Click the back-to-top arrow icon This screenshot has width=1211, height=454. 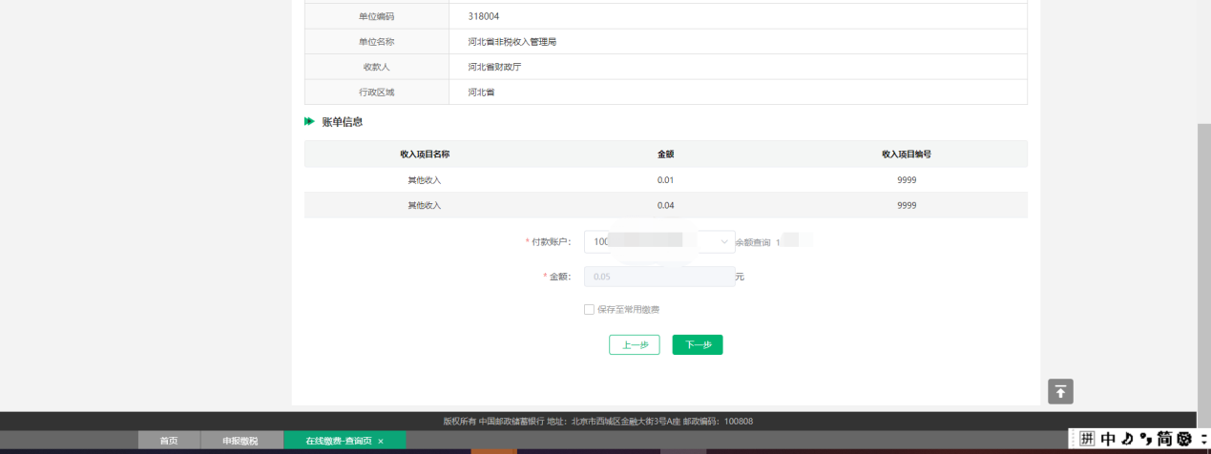1061,391
